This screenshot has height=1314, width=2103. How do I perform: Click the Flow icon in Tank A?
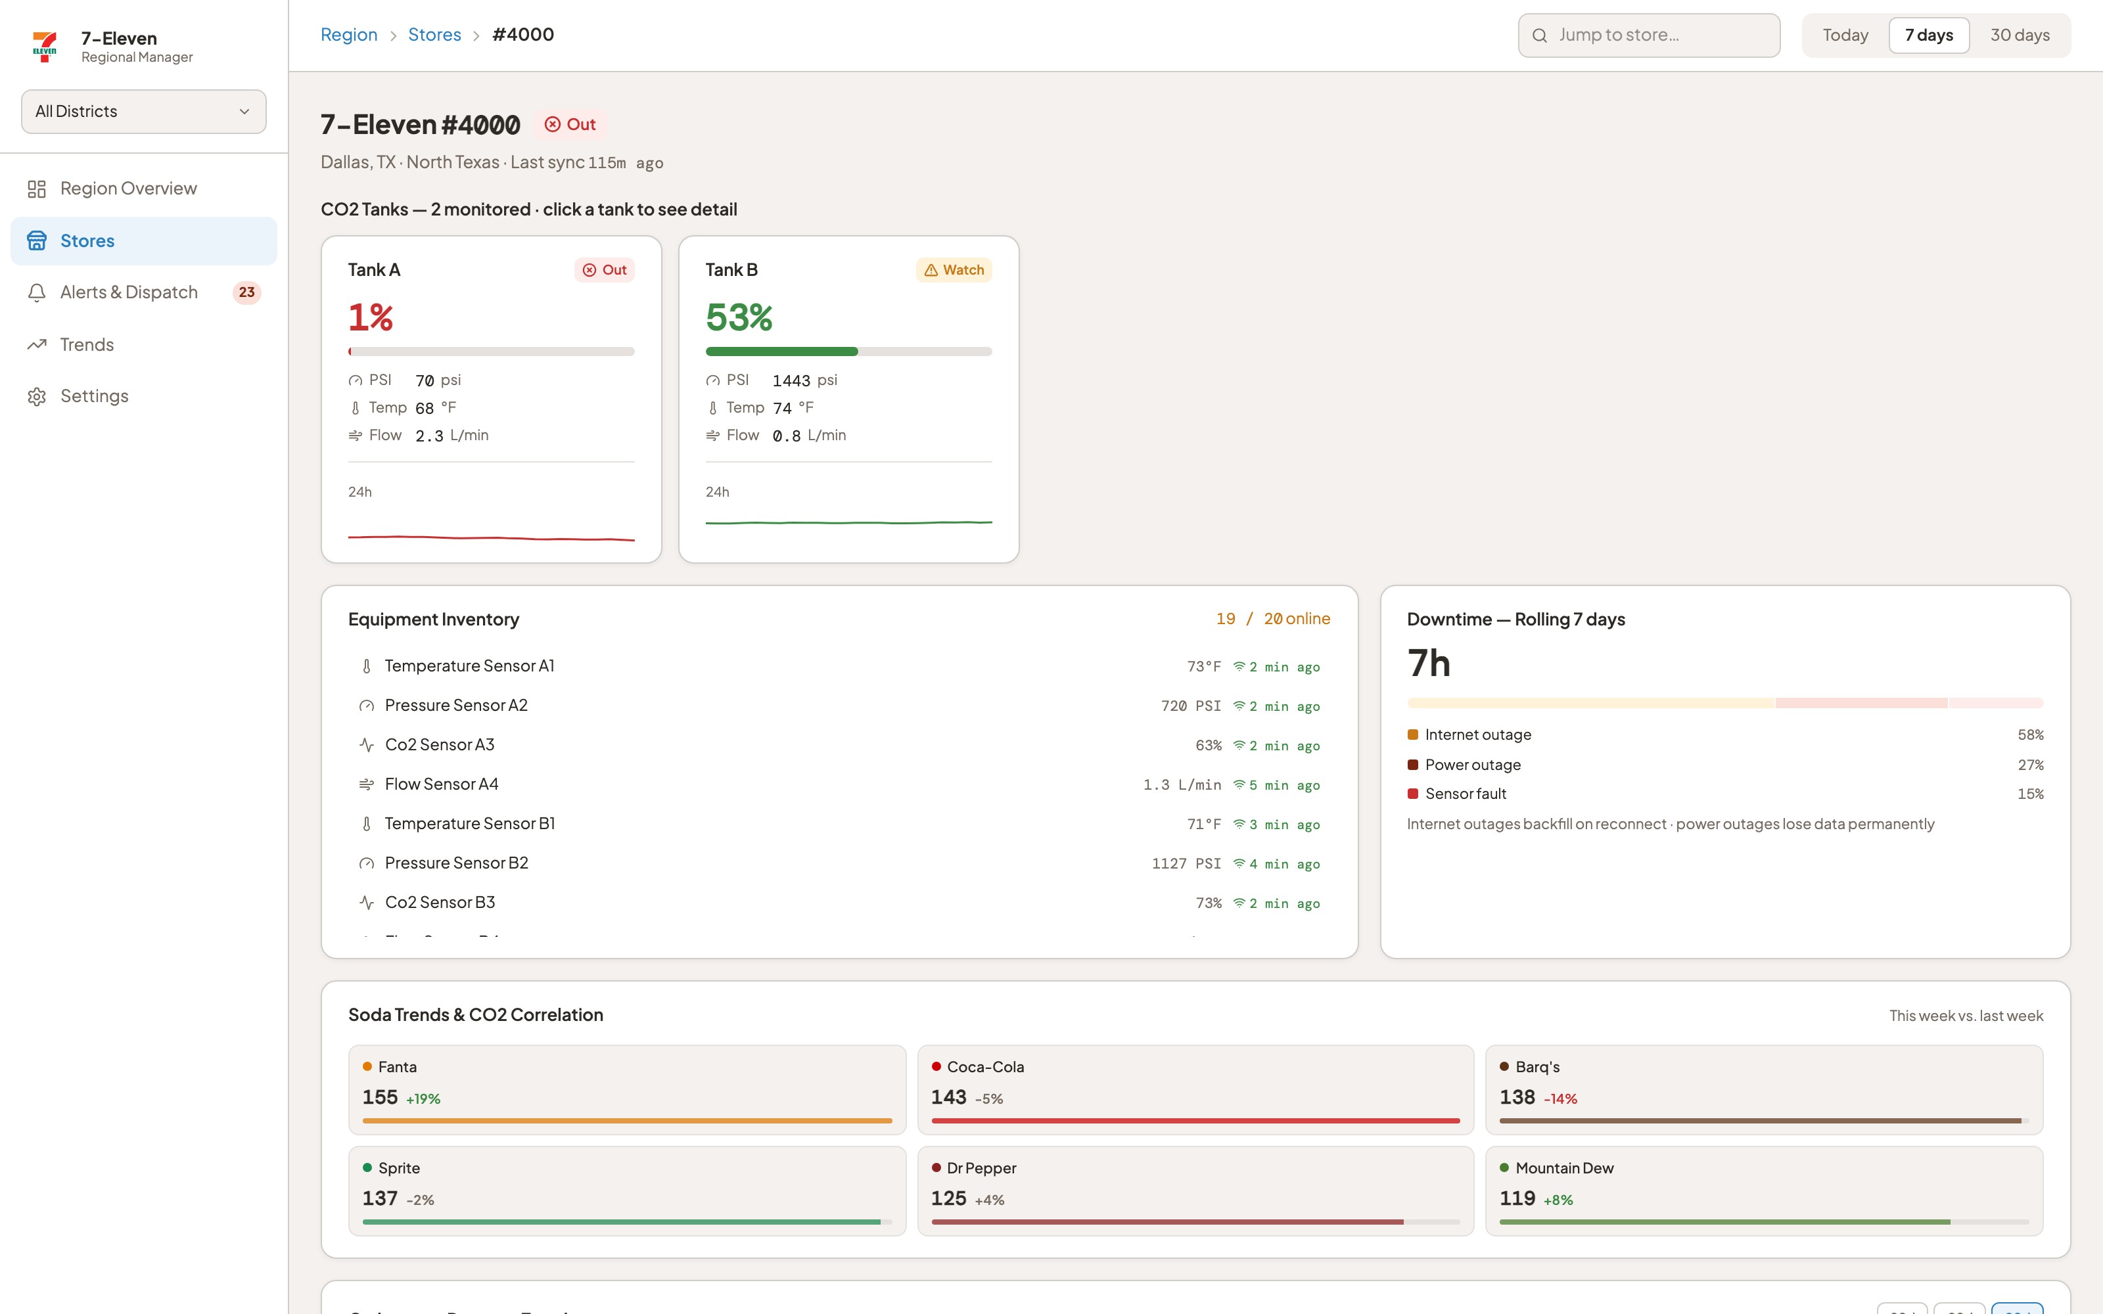356,436
